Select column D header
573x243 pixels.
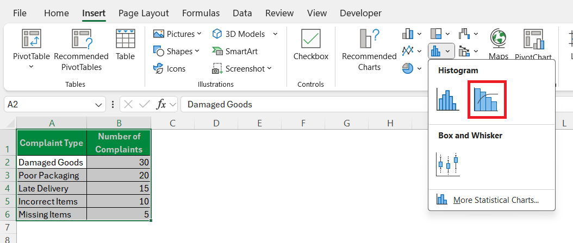coord(216,123)
